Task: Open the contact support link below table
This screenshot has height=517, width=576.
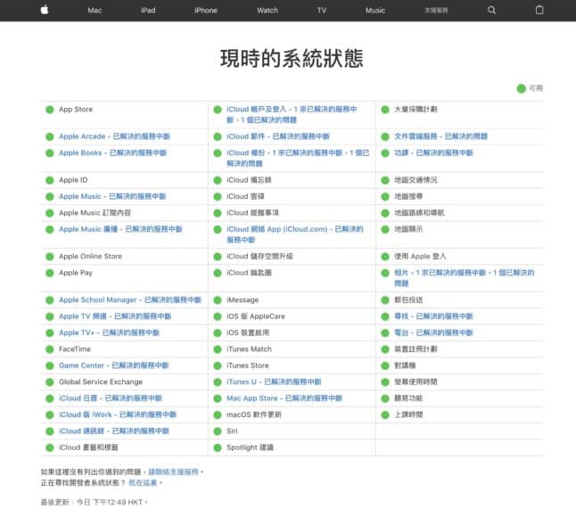Action: point(173,472)
